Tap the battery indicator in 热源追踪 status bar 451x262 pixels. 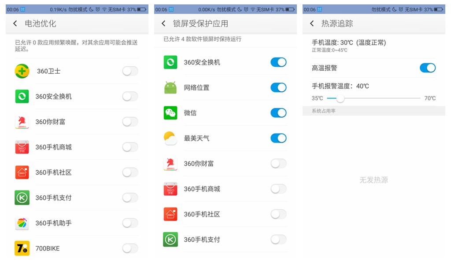point(439,10)
